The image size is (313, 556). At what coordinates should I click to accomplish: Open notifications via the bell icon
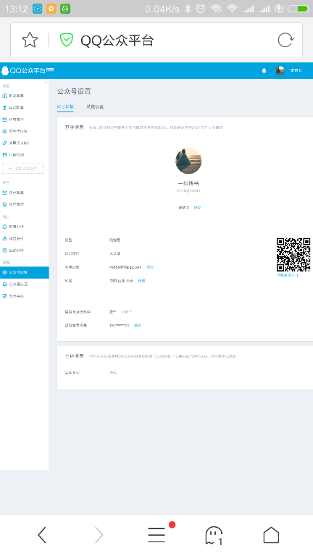[x=264, y=70]
